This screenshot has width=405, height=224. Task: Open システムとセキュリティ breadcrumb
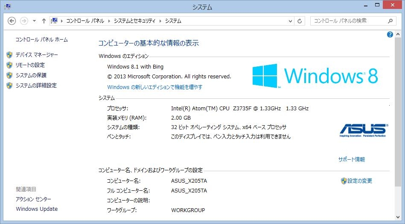(x=134, y=21)
